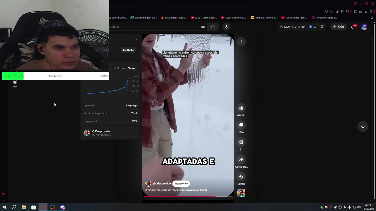The image size is (376, 211).
Task: Click the browser tab search magnifier
Action: pos(355,4)
